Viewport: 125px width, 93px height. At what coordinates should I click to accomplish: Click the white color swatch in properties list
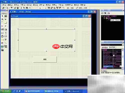tap(114, 56)
